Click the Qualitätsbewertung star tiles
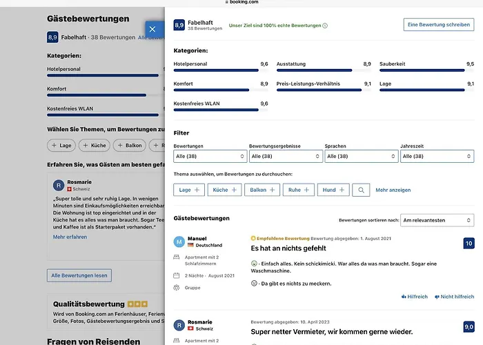This screenshot has width=483, height=345. tap(137, 304)
